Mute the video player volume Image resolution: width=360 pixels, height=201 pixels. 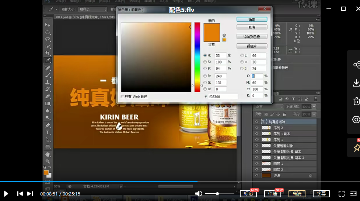[199, 194]
